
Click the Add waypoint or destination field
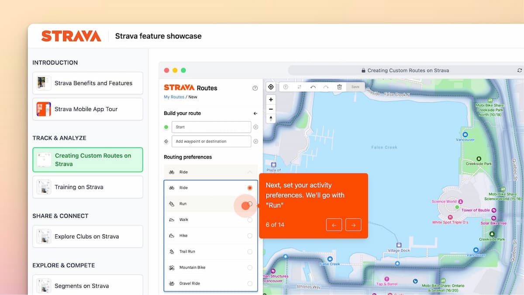coord(211,141)
